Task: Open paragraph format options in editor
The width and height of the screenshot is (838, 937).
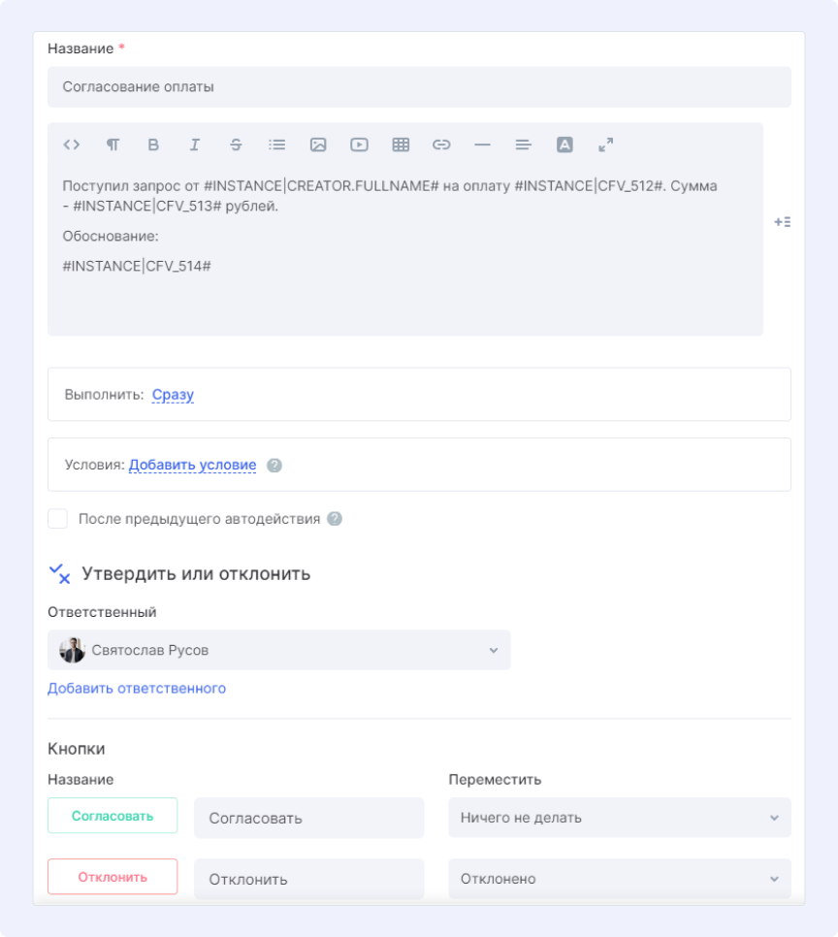Action: click(113, 145)
